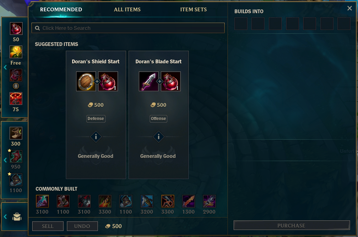Click the 50 gold Health Potion in sidebar
This screenshot has height=237, width=358.
(x=16, y=29)
